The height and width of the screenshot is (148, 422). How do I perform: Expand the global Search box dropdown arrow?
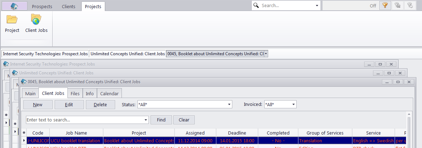point(317,6)
